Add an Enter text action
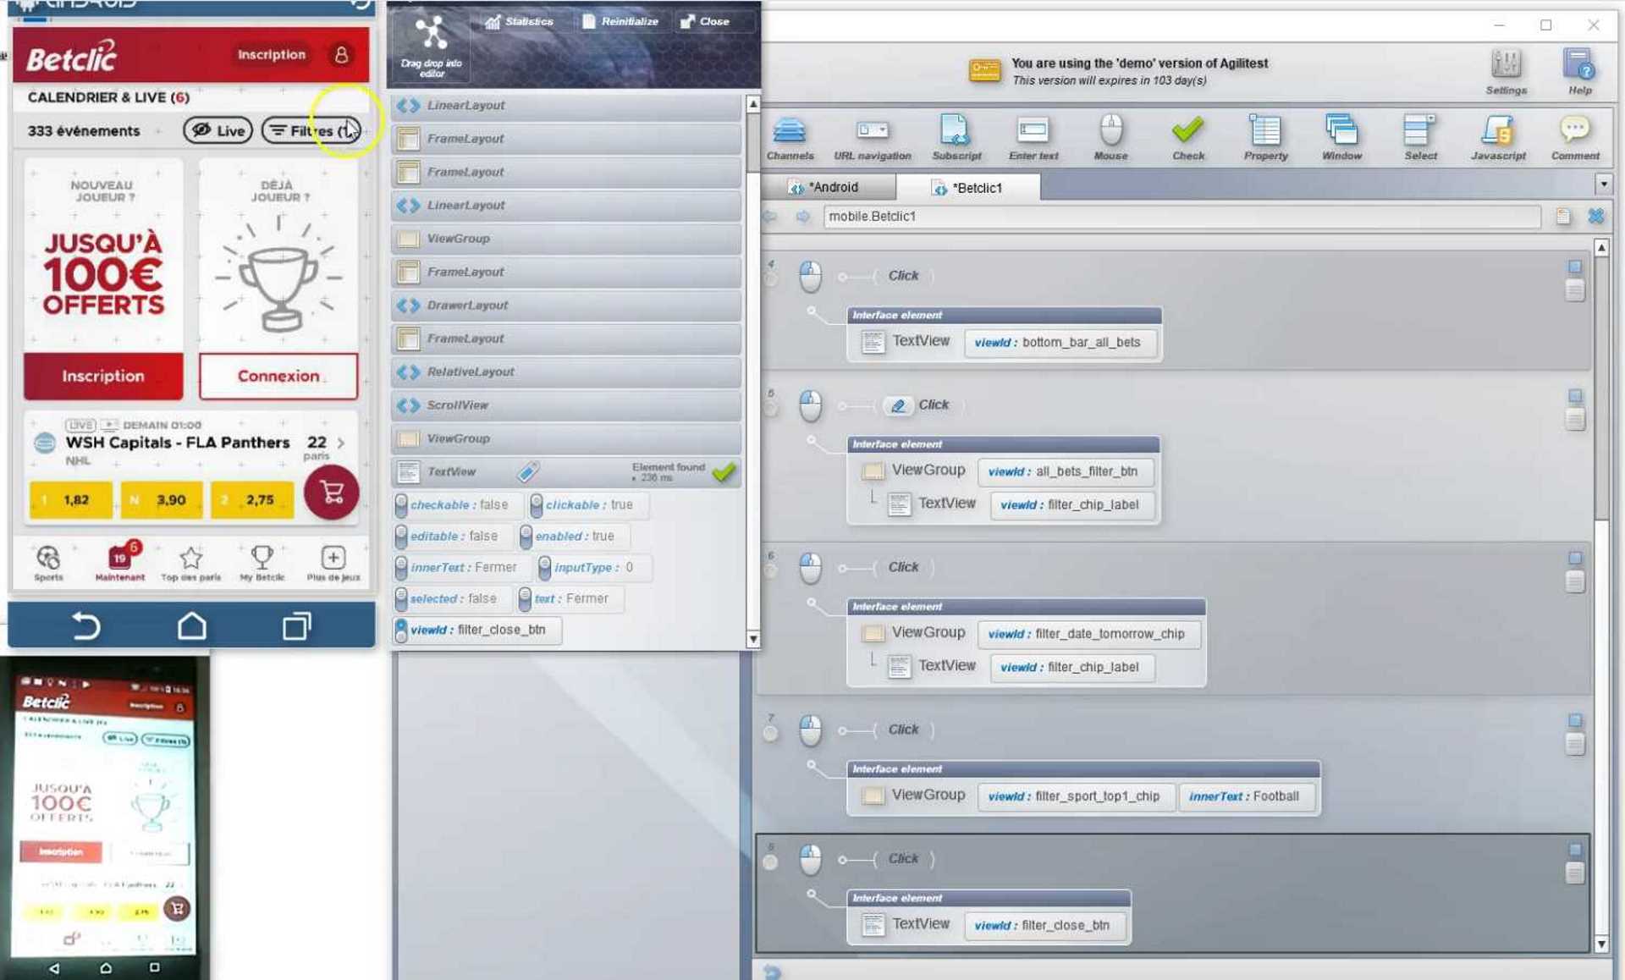The image size is (1625, 980). point(1033,137)
